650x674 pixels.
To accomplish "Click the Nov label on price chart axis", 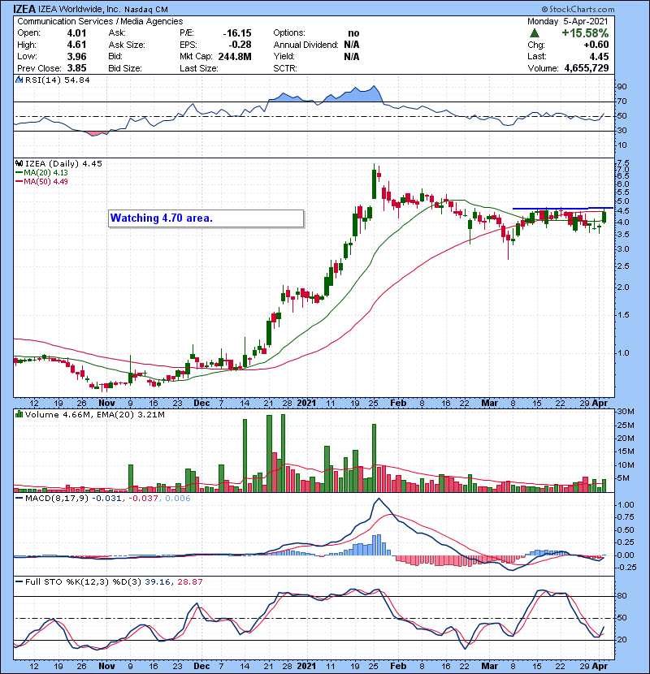I will (106, 404).
